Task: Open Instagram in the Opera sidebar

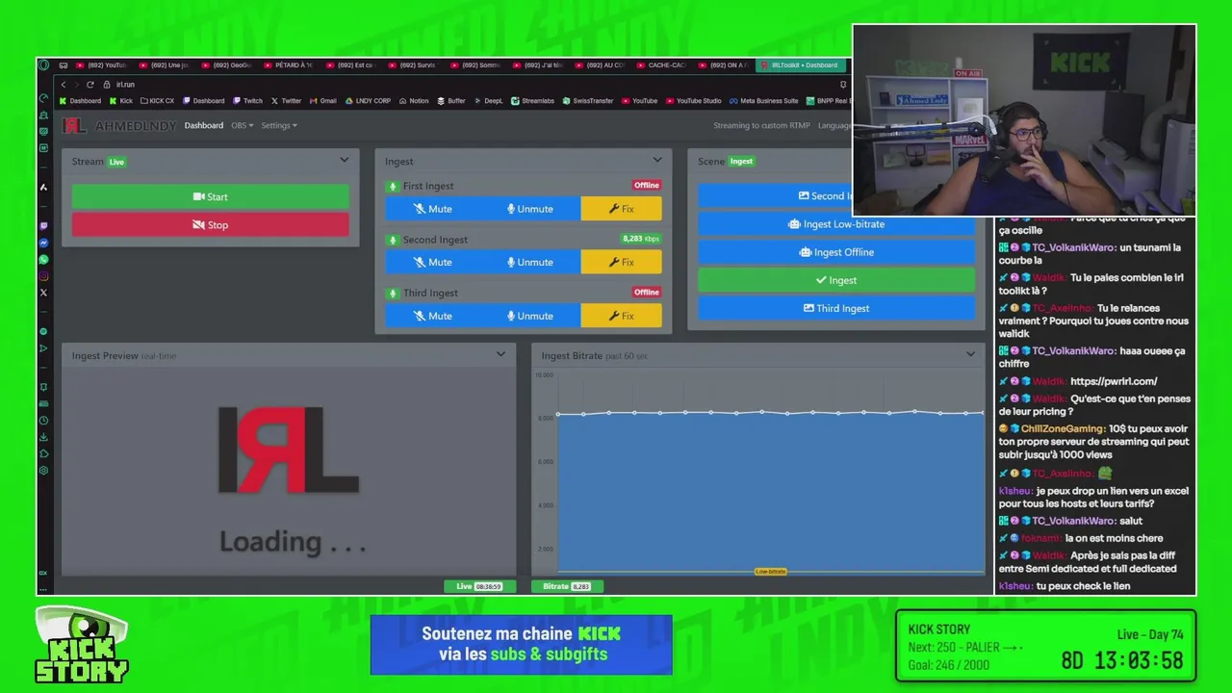Action: (x=43, y=276)
